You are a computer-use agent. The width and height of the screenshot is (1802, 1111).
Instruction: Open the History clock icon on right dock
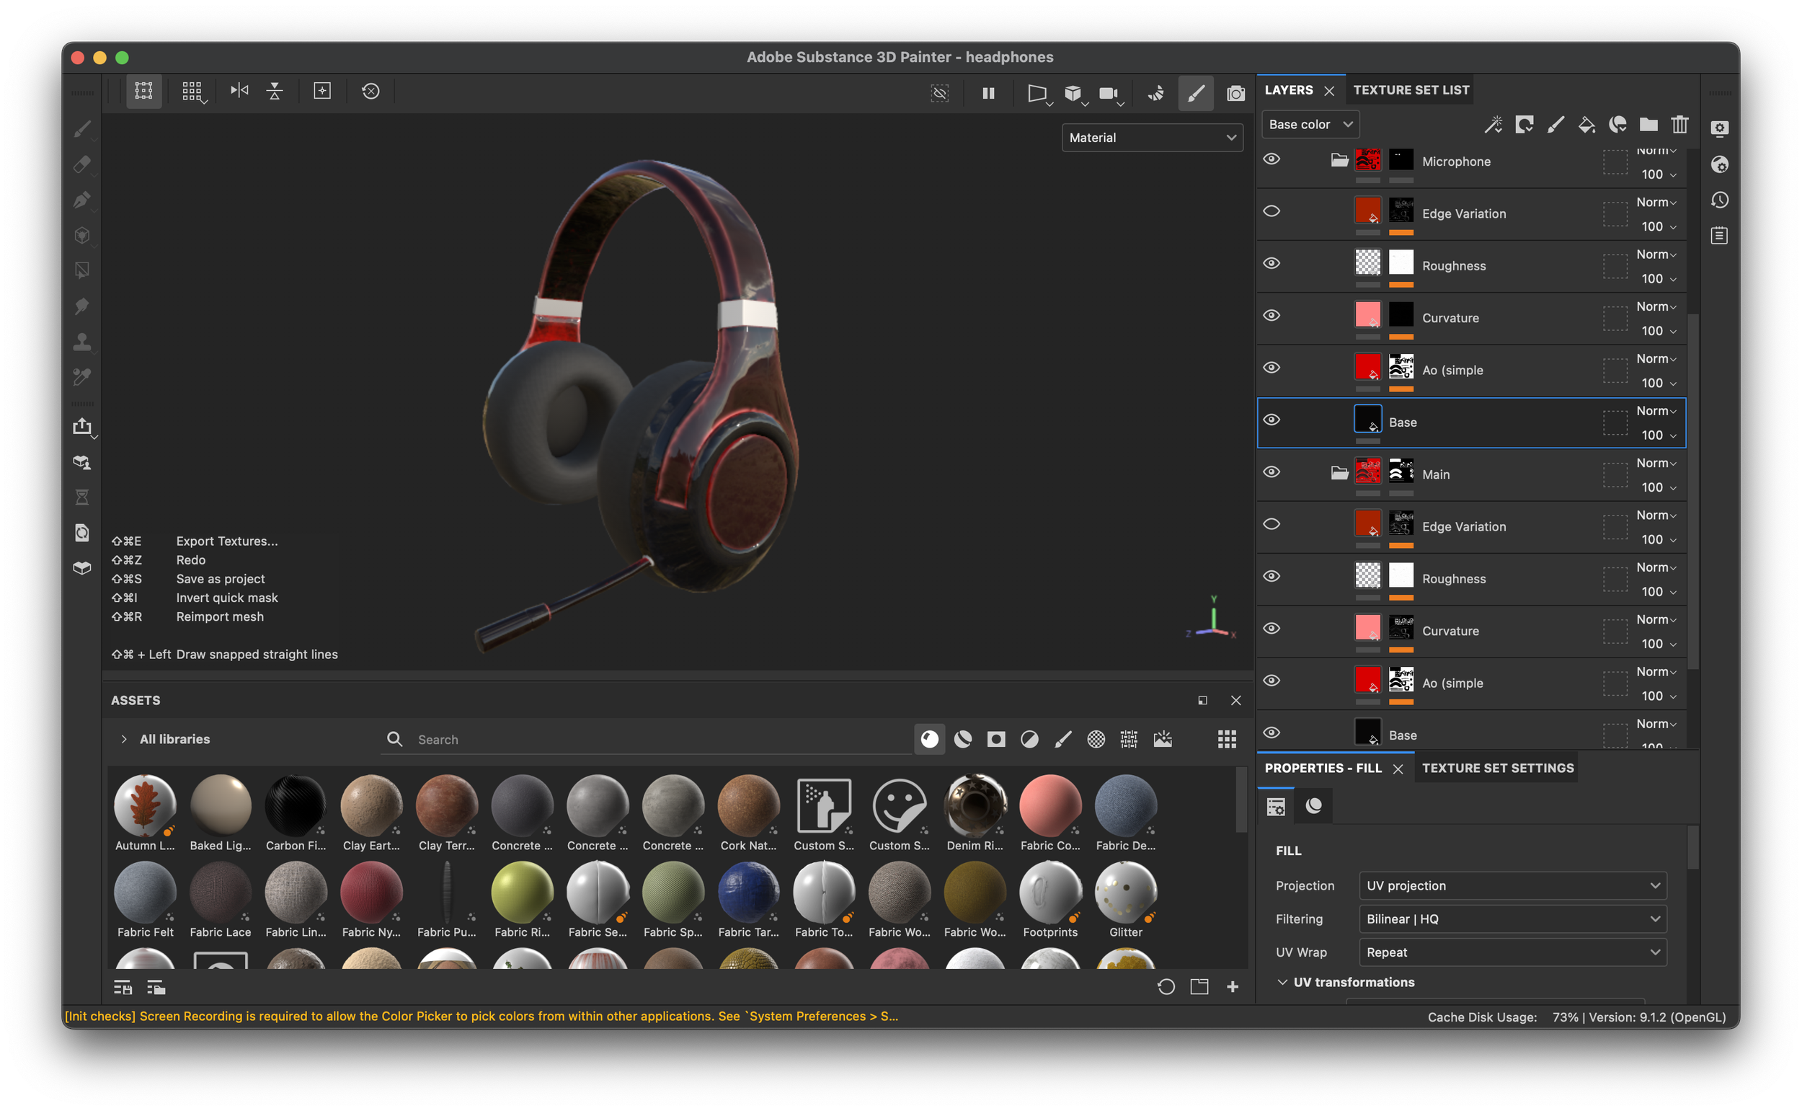[x=1719, y=200]
